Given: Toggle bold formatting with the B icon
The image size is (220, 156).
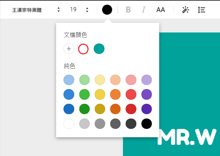Looking at the screenshot, I should click(128, 10).
